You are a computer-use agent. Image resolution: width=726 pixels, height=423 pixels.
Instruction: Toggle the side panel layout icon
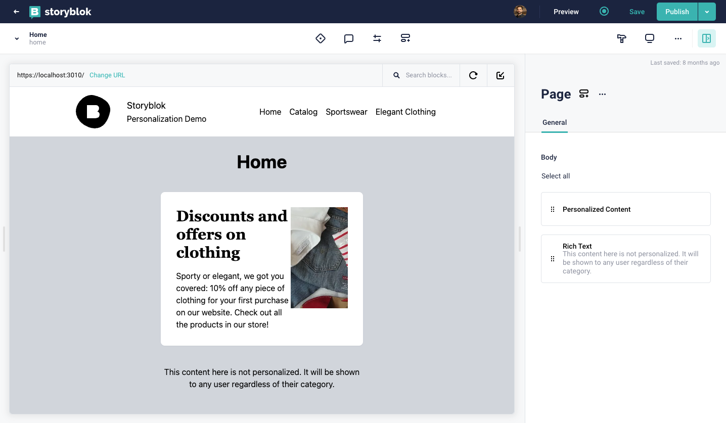tap(707, 38)
